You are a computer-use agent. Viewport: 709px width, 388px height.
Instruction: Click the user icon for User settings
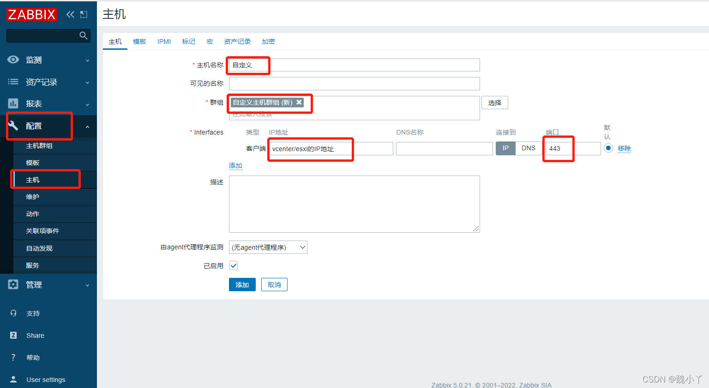13,379
